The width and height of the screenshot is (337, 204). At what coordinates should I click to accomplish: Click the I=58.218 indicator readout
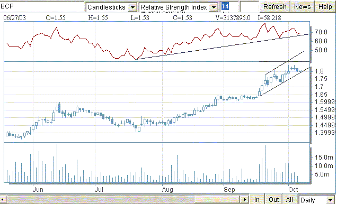(x=270, y=18)
